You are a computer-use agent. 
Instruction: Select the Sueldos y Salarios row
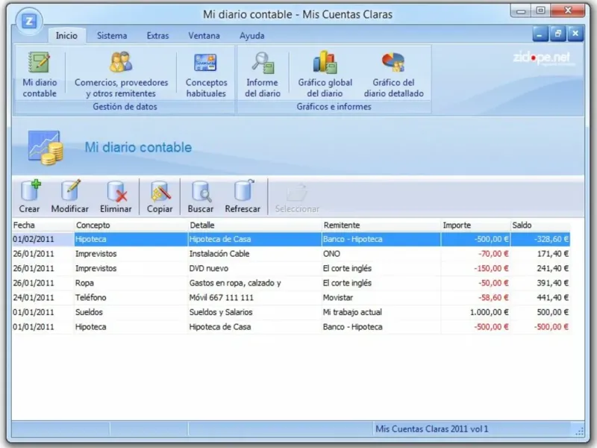[221, 312]
